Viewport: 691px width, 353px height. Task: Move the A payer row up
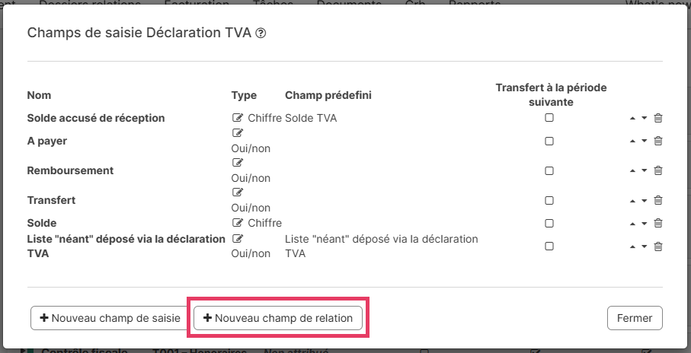632,141
